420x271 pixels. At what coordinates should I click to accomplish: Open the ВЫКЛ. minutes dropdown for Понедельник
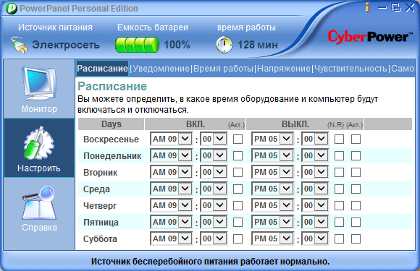pyautogui.click(x=315, y=155)
